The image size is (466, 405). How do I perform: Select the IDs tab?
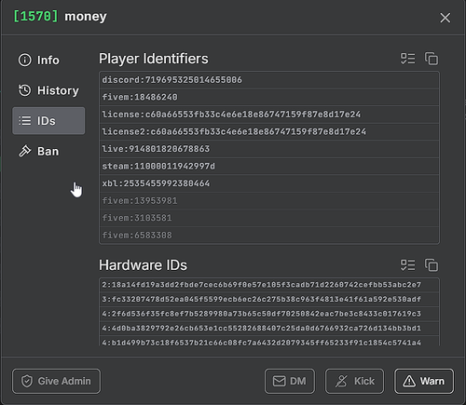(x=48, y=121)
